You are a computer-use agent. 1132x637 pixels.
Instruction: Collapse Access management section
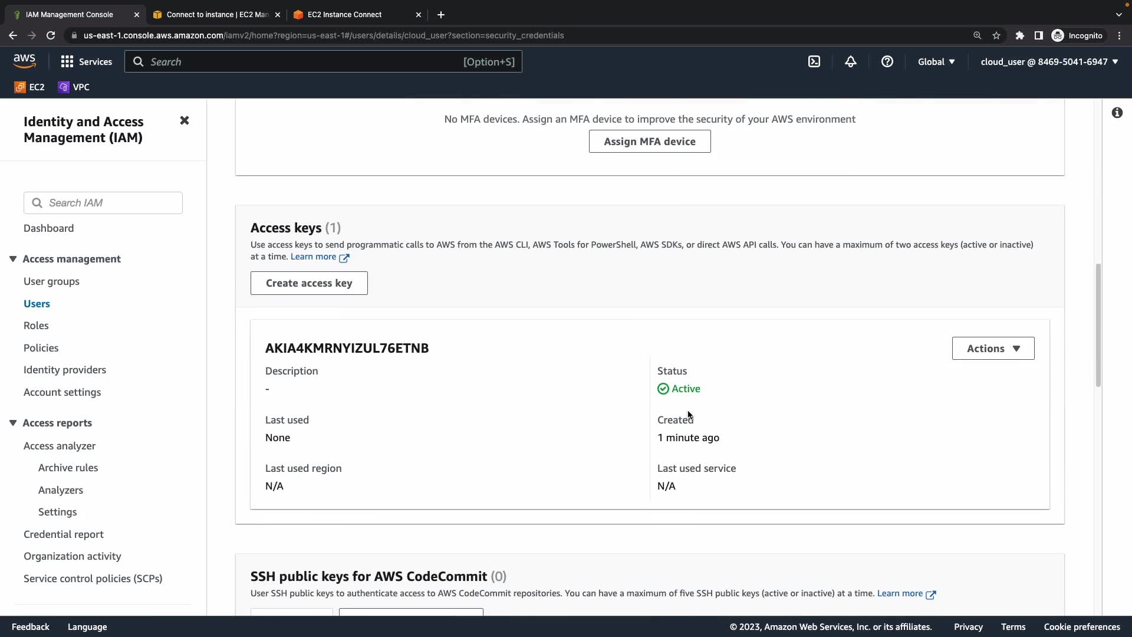[13, 259]
